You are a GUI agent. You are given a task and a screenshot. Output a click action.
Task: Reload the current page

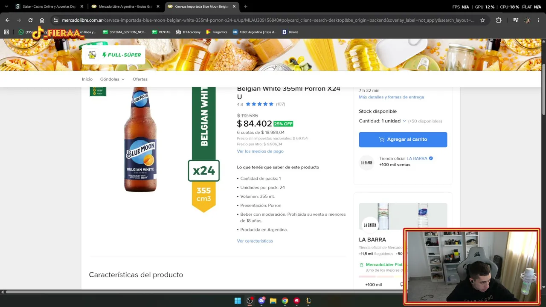click(x=30, y=20)
